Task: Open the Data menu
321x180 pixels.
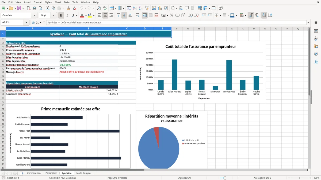Action: 67,2
